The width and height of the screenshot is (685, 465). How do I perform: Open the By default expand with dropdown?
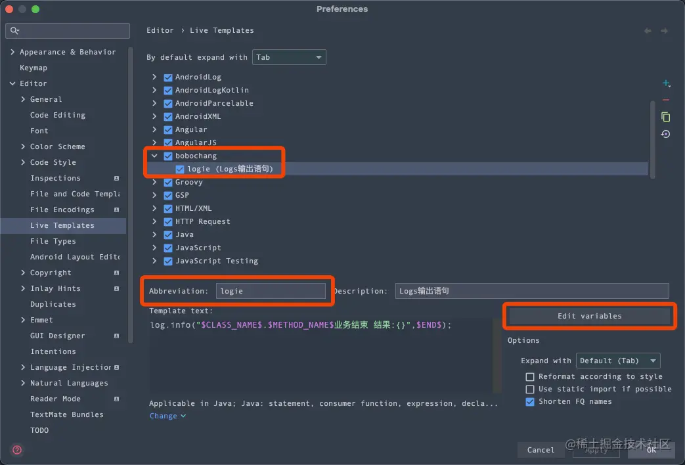[x=289, y=57]
